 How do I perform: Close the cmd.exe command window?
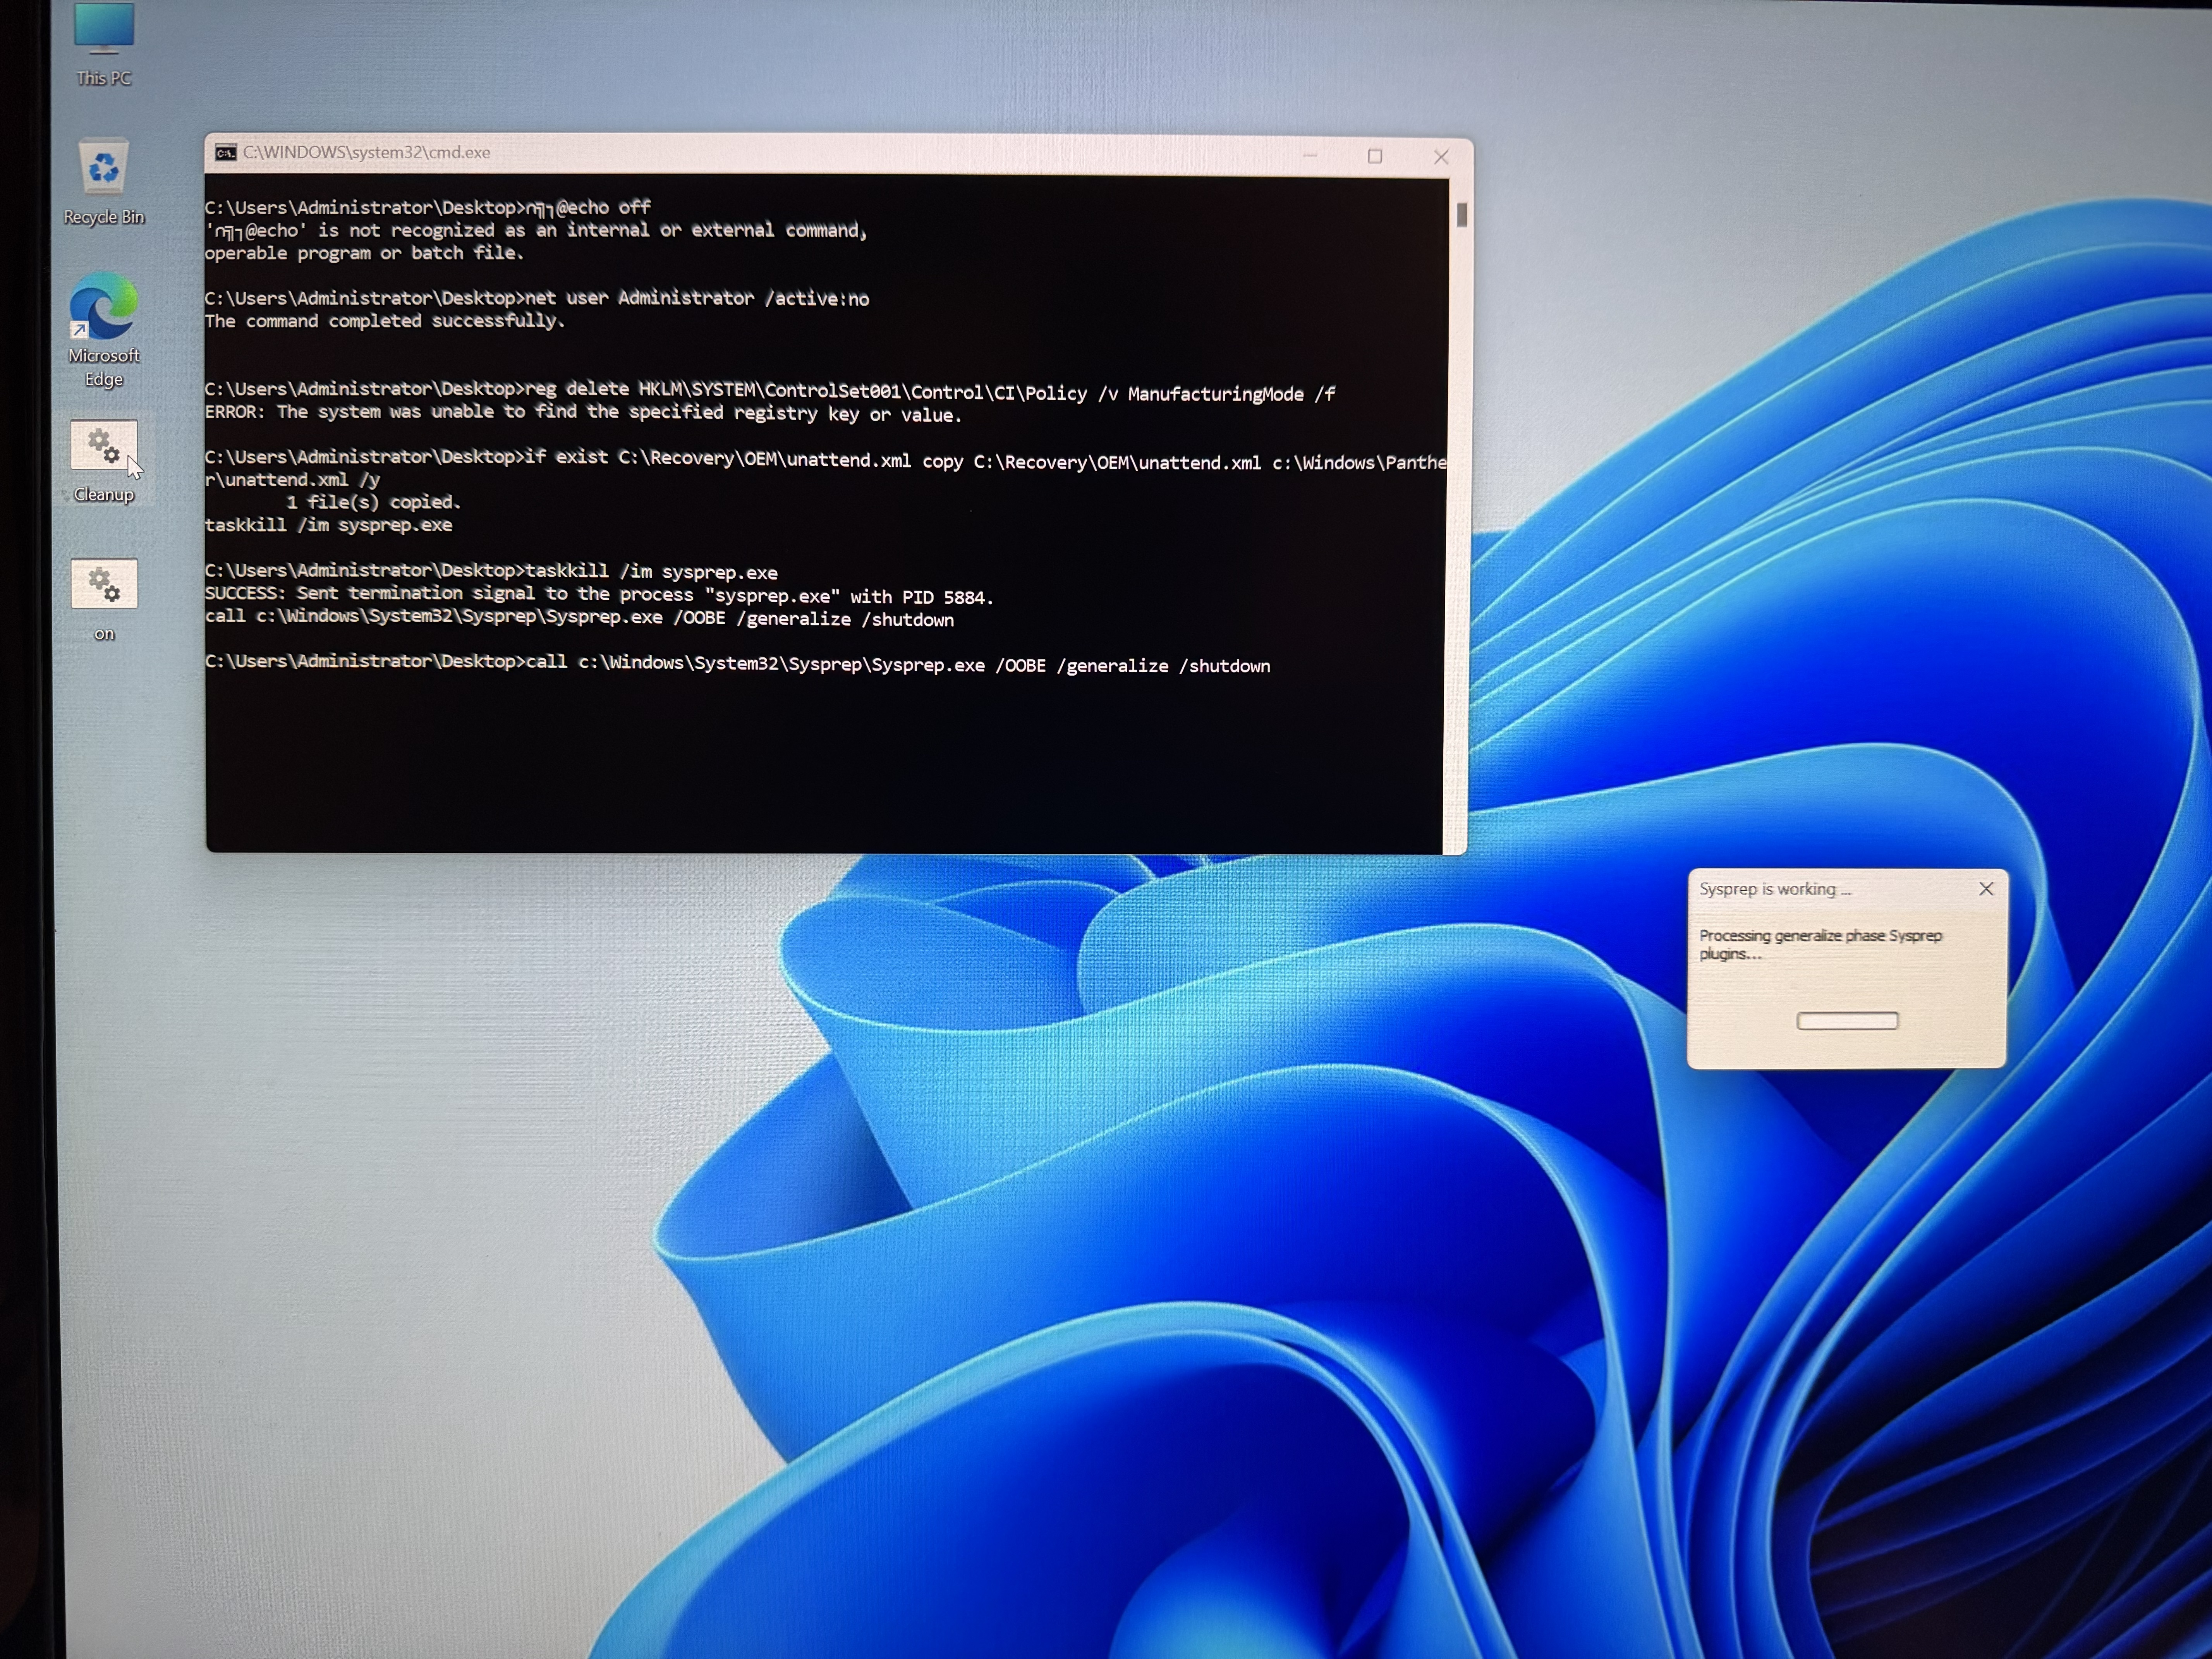[x=1441, y=156]
